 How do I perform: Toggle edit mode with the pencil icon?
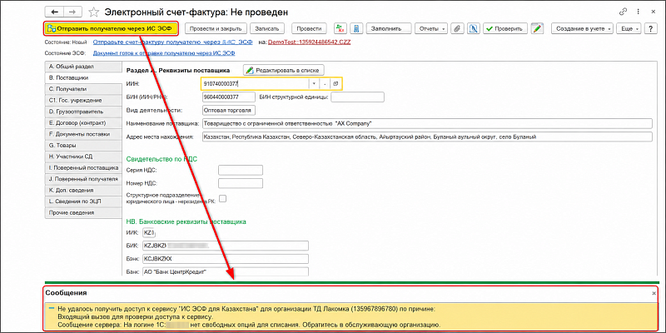537,28
